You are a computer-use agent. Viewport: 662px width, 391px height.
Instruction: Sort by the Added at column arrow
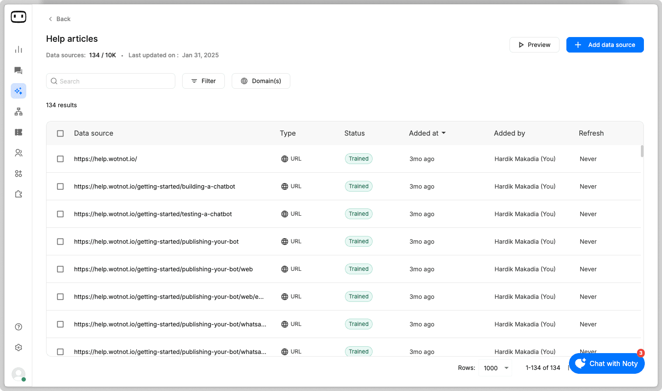[444, 133]
